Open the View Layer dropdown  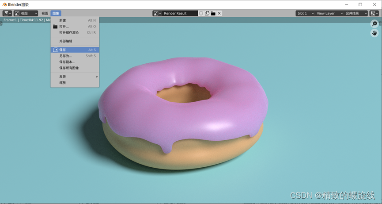coord(329,13)
